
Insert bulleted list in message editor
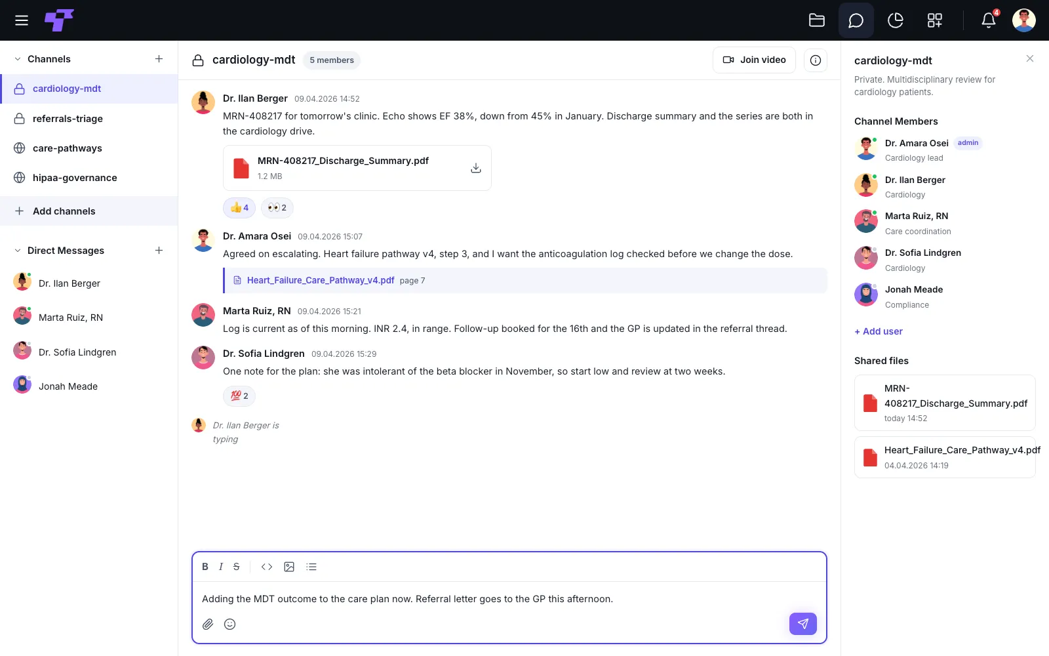click(x=311, y=567)
